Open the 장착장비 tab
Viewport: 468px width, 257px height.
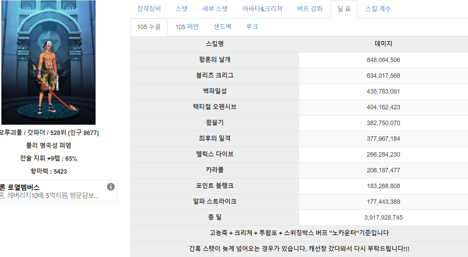coord(149,9)
